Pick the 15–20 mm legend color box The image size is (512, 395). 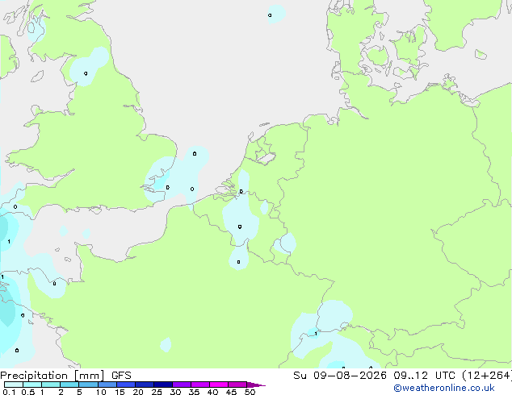click(126, 385)
